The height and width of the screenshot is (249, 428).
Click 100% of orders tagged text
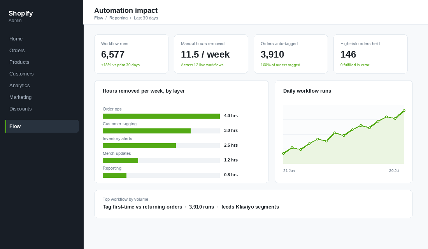tap(280, 65)
